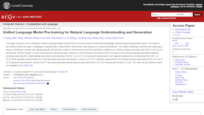
Task: Click DBLP author Xiaodong Liu
Action: click(181, 84)
